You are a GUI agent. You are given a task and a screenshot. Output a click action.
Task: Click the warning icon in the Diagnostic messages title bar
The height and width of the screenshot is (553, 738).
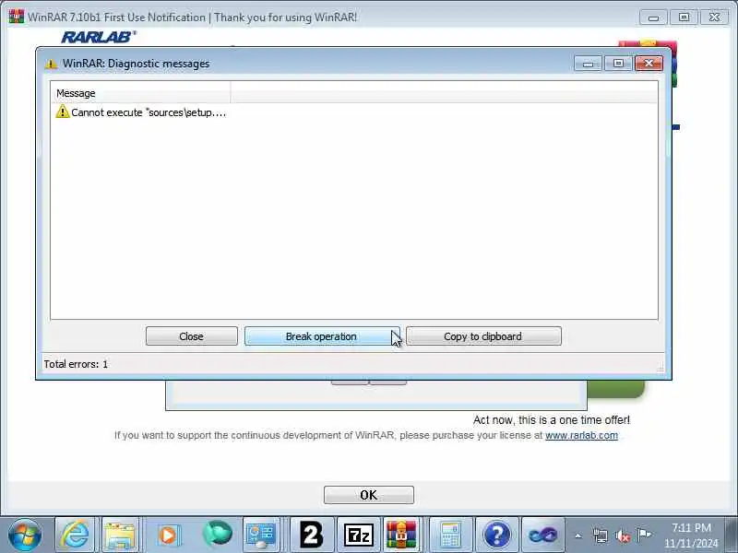51,64
